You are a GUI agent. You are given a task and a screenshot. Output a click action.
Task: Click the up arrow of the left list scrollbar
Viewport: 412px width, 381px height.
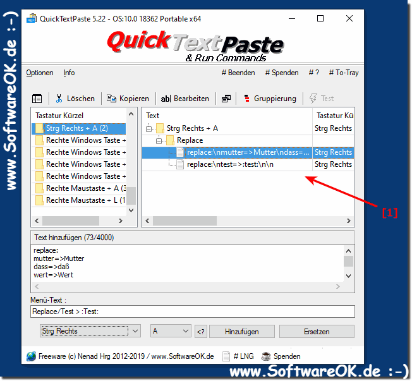(131, 114)
